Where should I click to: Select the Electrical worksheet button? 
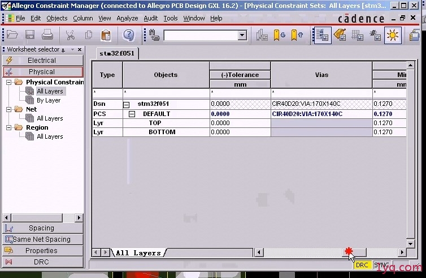(43, 60)
